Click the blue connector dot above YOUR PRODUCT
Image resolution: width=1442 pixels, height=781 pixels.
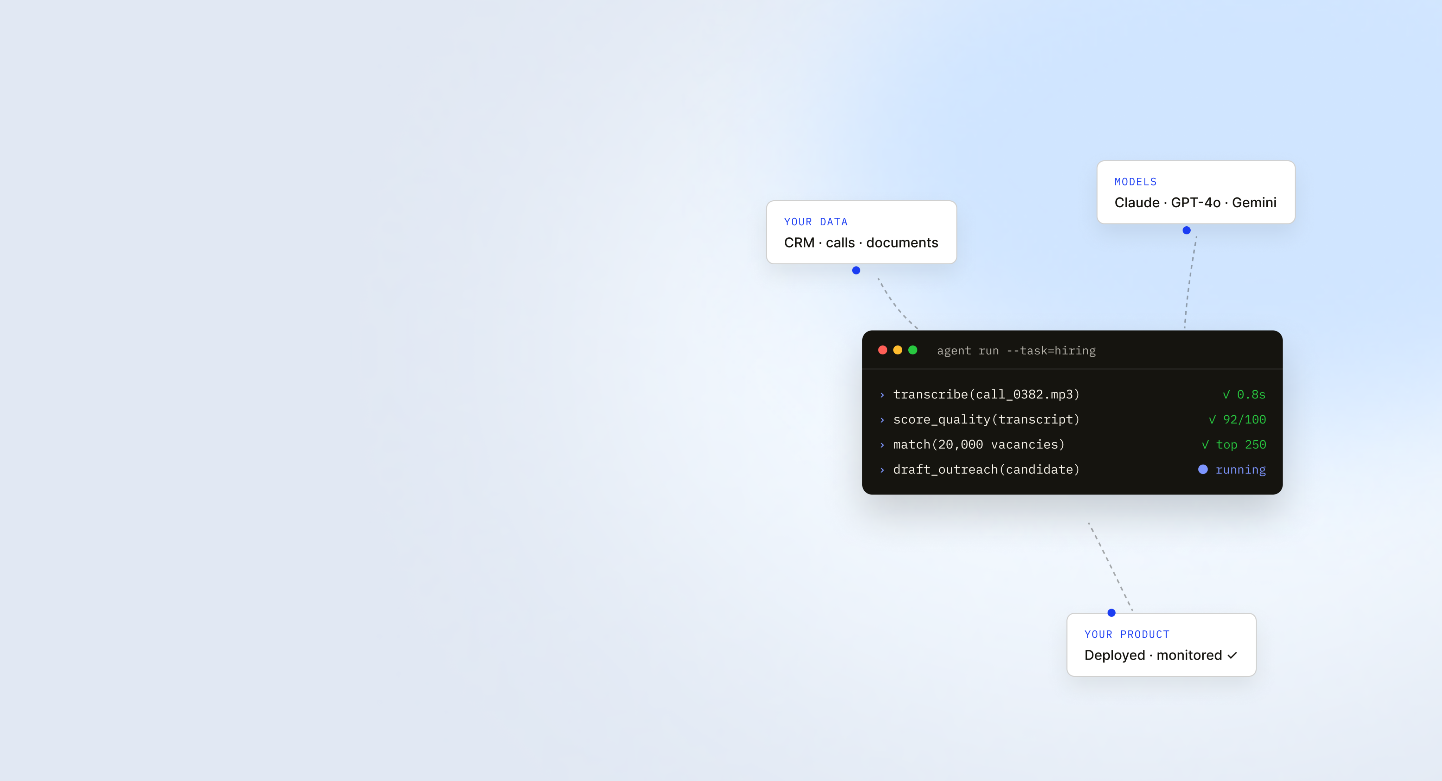point(1111,613)
